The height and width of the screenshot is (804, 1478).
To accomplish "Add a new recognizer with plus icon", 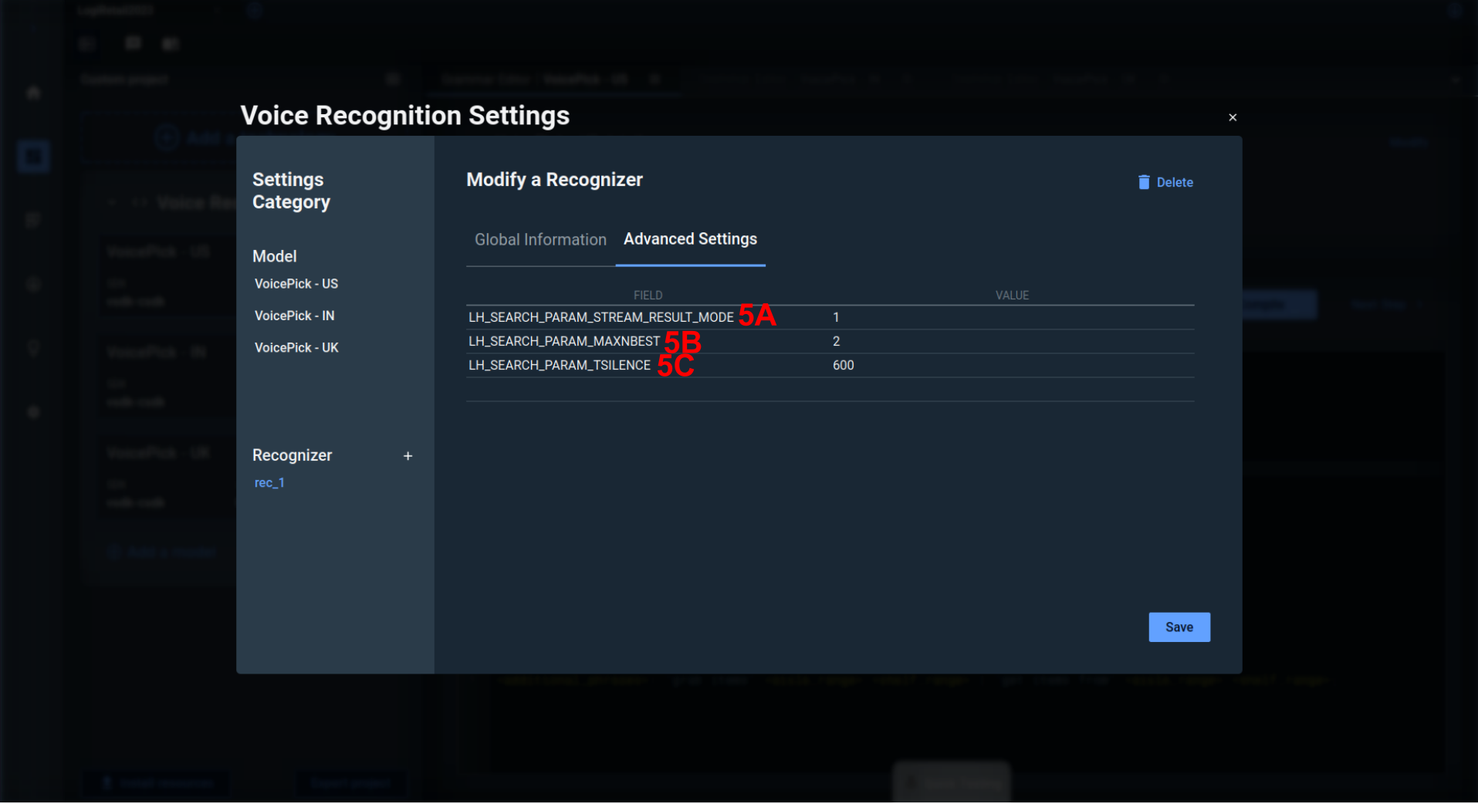I will [408, 456].
